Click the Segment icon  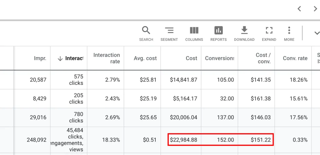pyautogui.click(x=169, y=34)
